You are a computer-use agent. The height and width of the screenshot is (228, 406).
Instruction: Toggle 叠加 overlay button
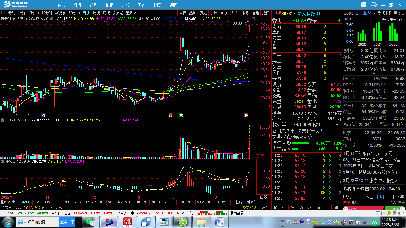pos(193,13)
